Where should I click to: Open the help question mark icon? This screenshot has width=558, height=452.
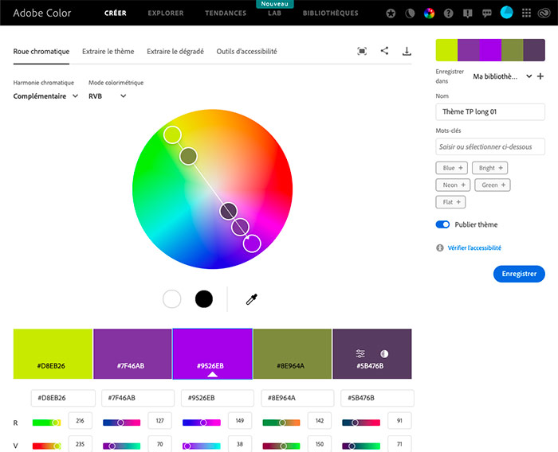(x=449, y=13)
